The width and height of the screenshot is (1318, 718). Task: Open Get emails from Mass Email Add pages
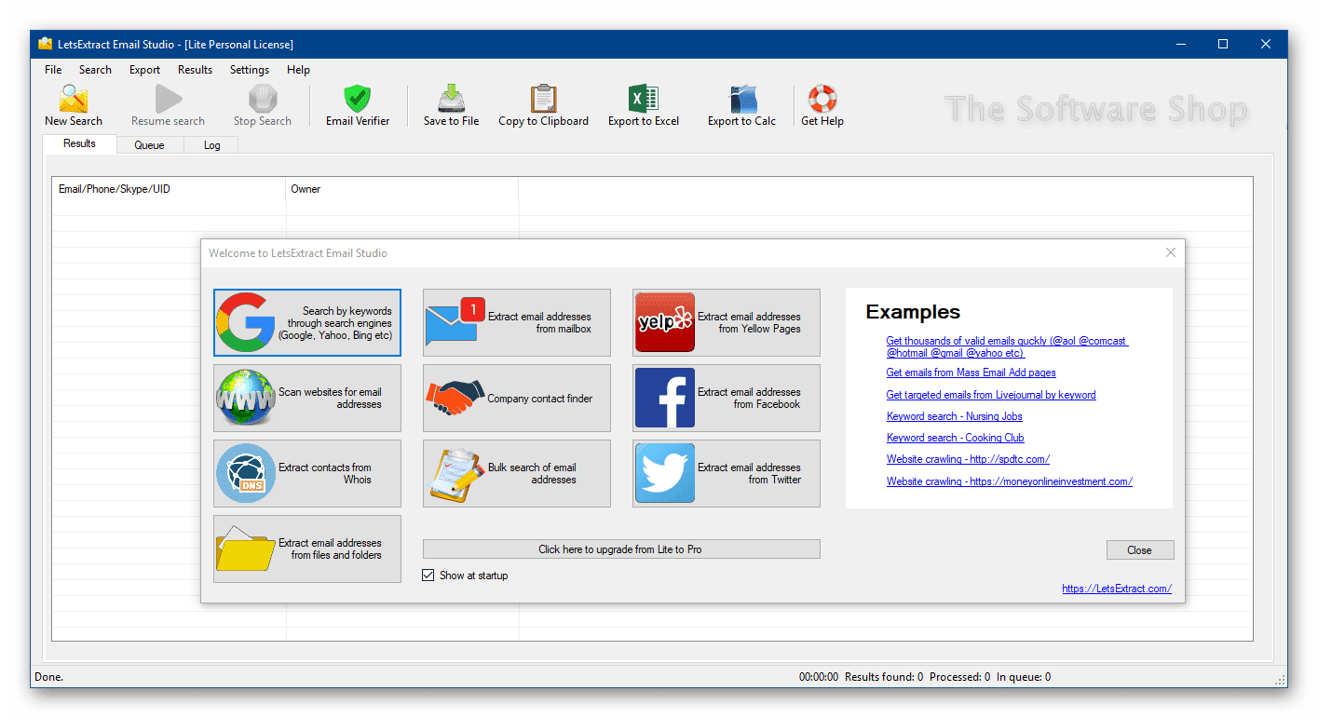tap(972, 373)
